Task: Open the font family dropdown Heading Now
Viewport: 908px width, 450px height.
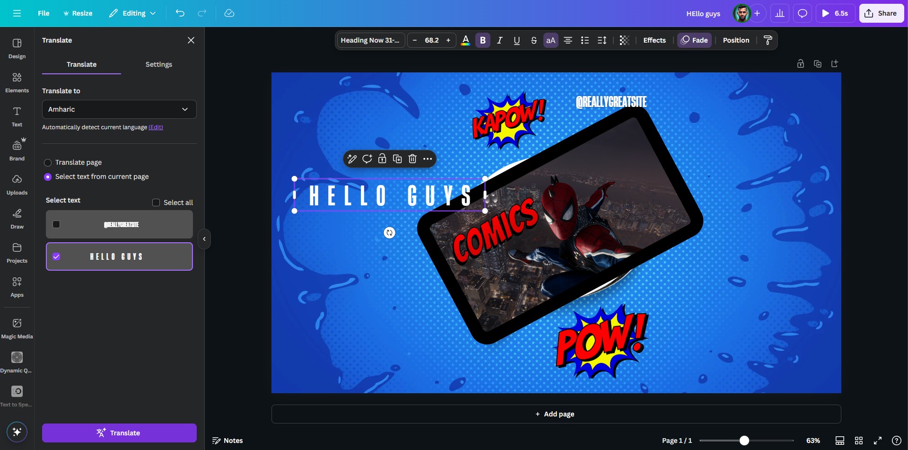Action: 371,40
